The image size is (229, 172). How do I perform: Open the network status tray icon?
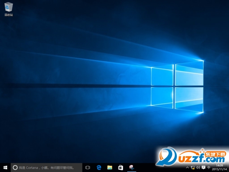pyautogui.click(x=193, y=168)
